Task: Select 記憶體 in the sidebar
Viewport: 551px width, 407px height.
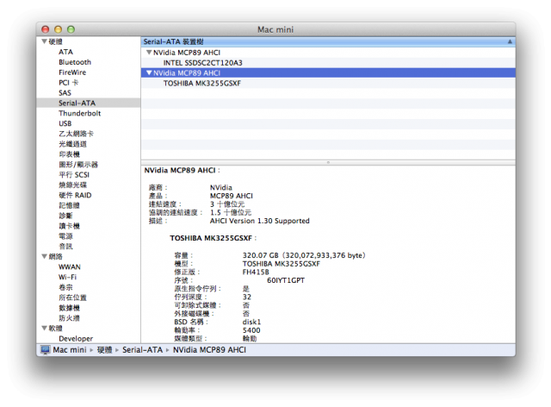Action: tap(69, 205)
